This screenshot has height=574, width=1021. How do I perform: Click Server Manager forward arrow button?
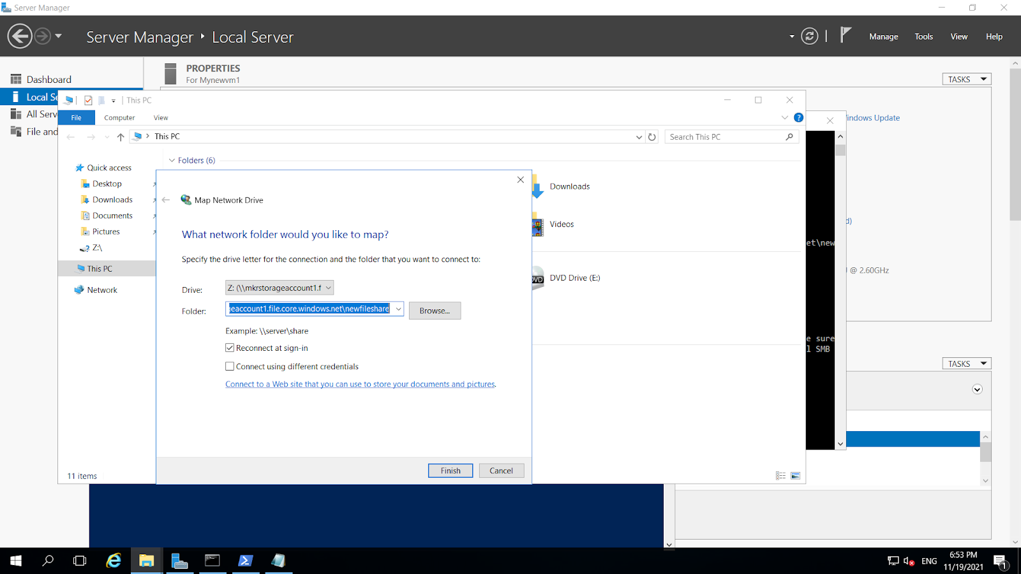click(x=43, y=36)
